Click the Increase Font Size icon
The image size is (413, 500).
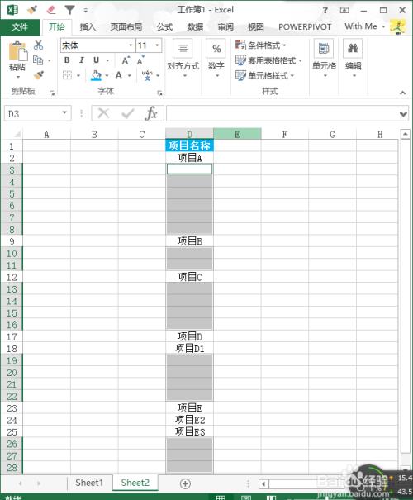(126, 60)
